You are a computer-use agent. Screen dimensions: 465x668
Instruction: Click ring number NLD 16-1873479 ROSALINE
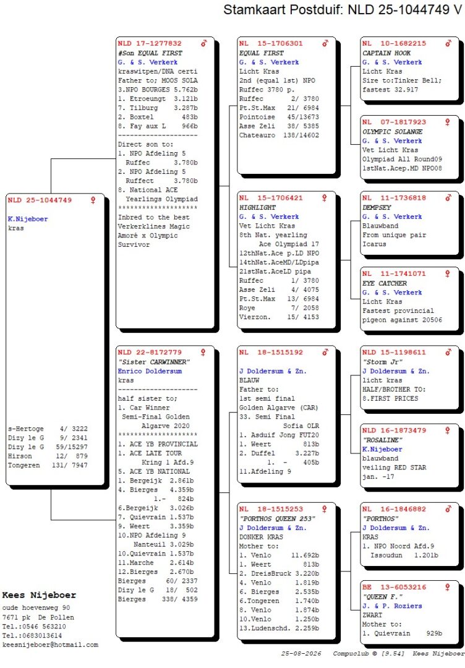click(395, 430)
